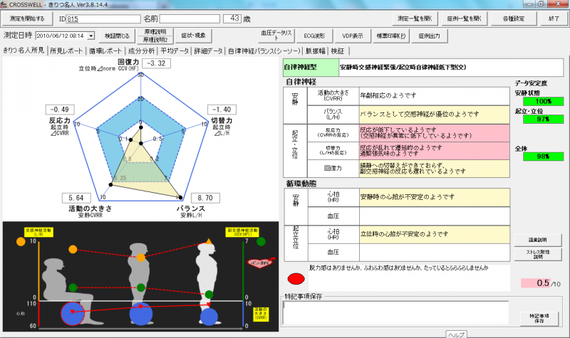
Task: Click the red oval warning indicator
Action: tap(296, 279)
